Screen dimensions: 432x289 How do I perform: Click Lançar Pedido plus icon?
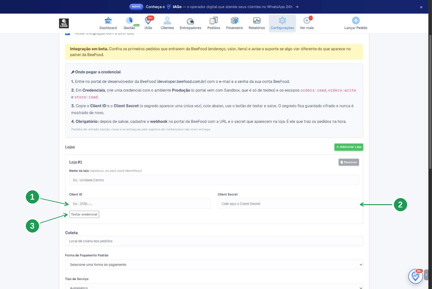pos(356,21)
